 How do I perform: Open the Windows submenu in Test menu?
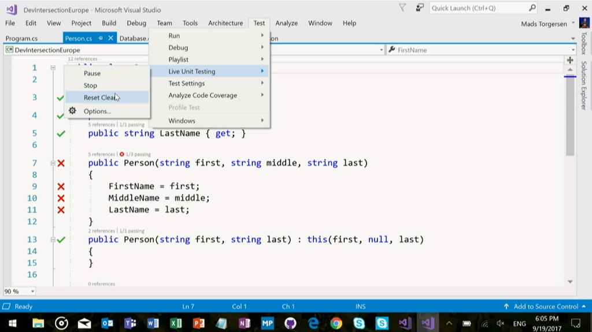(x=209, y=121)
